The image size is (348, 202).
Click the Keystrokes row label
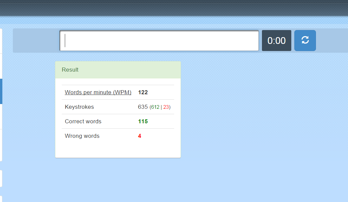click(79, 107)
